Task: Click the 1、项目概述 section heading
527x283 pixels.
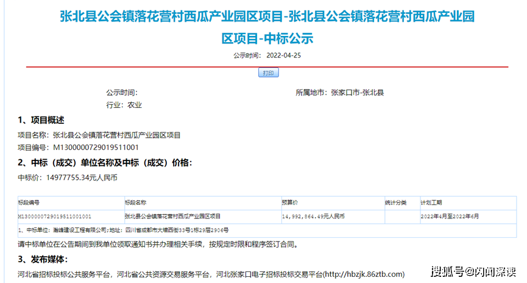Action: click(x=41, y=120)
